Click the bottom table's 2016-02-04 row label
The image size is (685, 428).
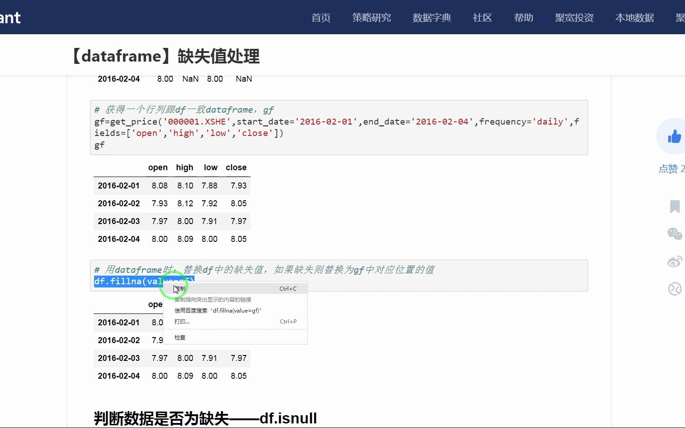tap(119, 376)
